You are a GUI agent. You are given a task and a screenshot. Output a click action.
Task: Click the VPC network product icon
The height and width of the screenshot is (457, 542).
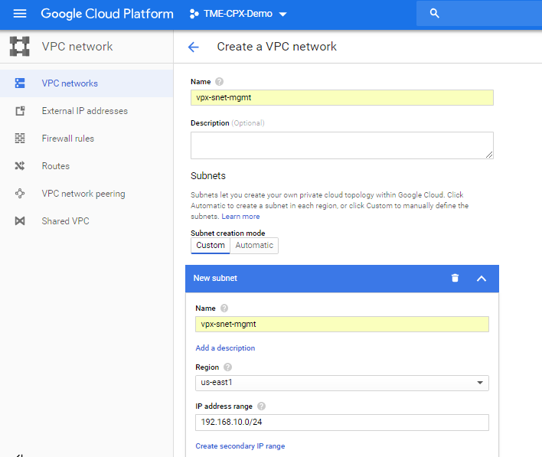coord(20,47)
